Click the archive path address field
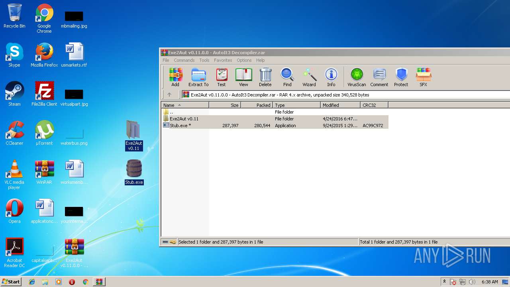510x287 pixels. (x=346, y=95)
